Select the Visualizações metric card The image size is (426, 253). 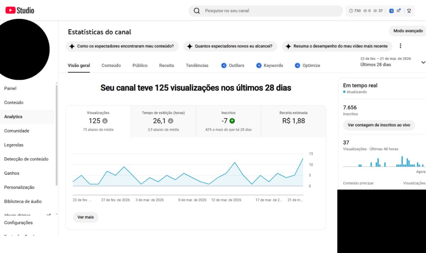(98, 121)
